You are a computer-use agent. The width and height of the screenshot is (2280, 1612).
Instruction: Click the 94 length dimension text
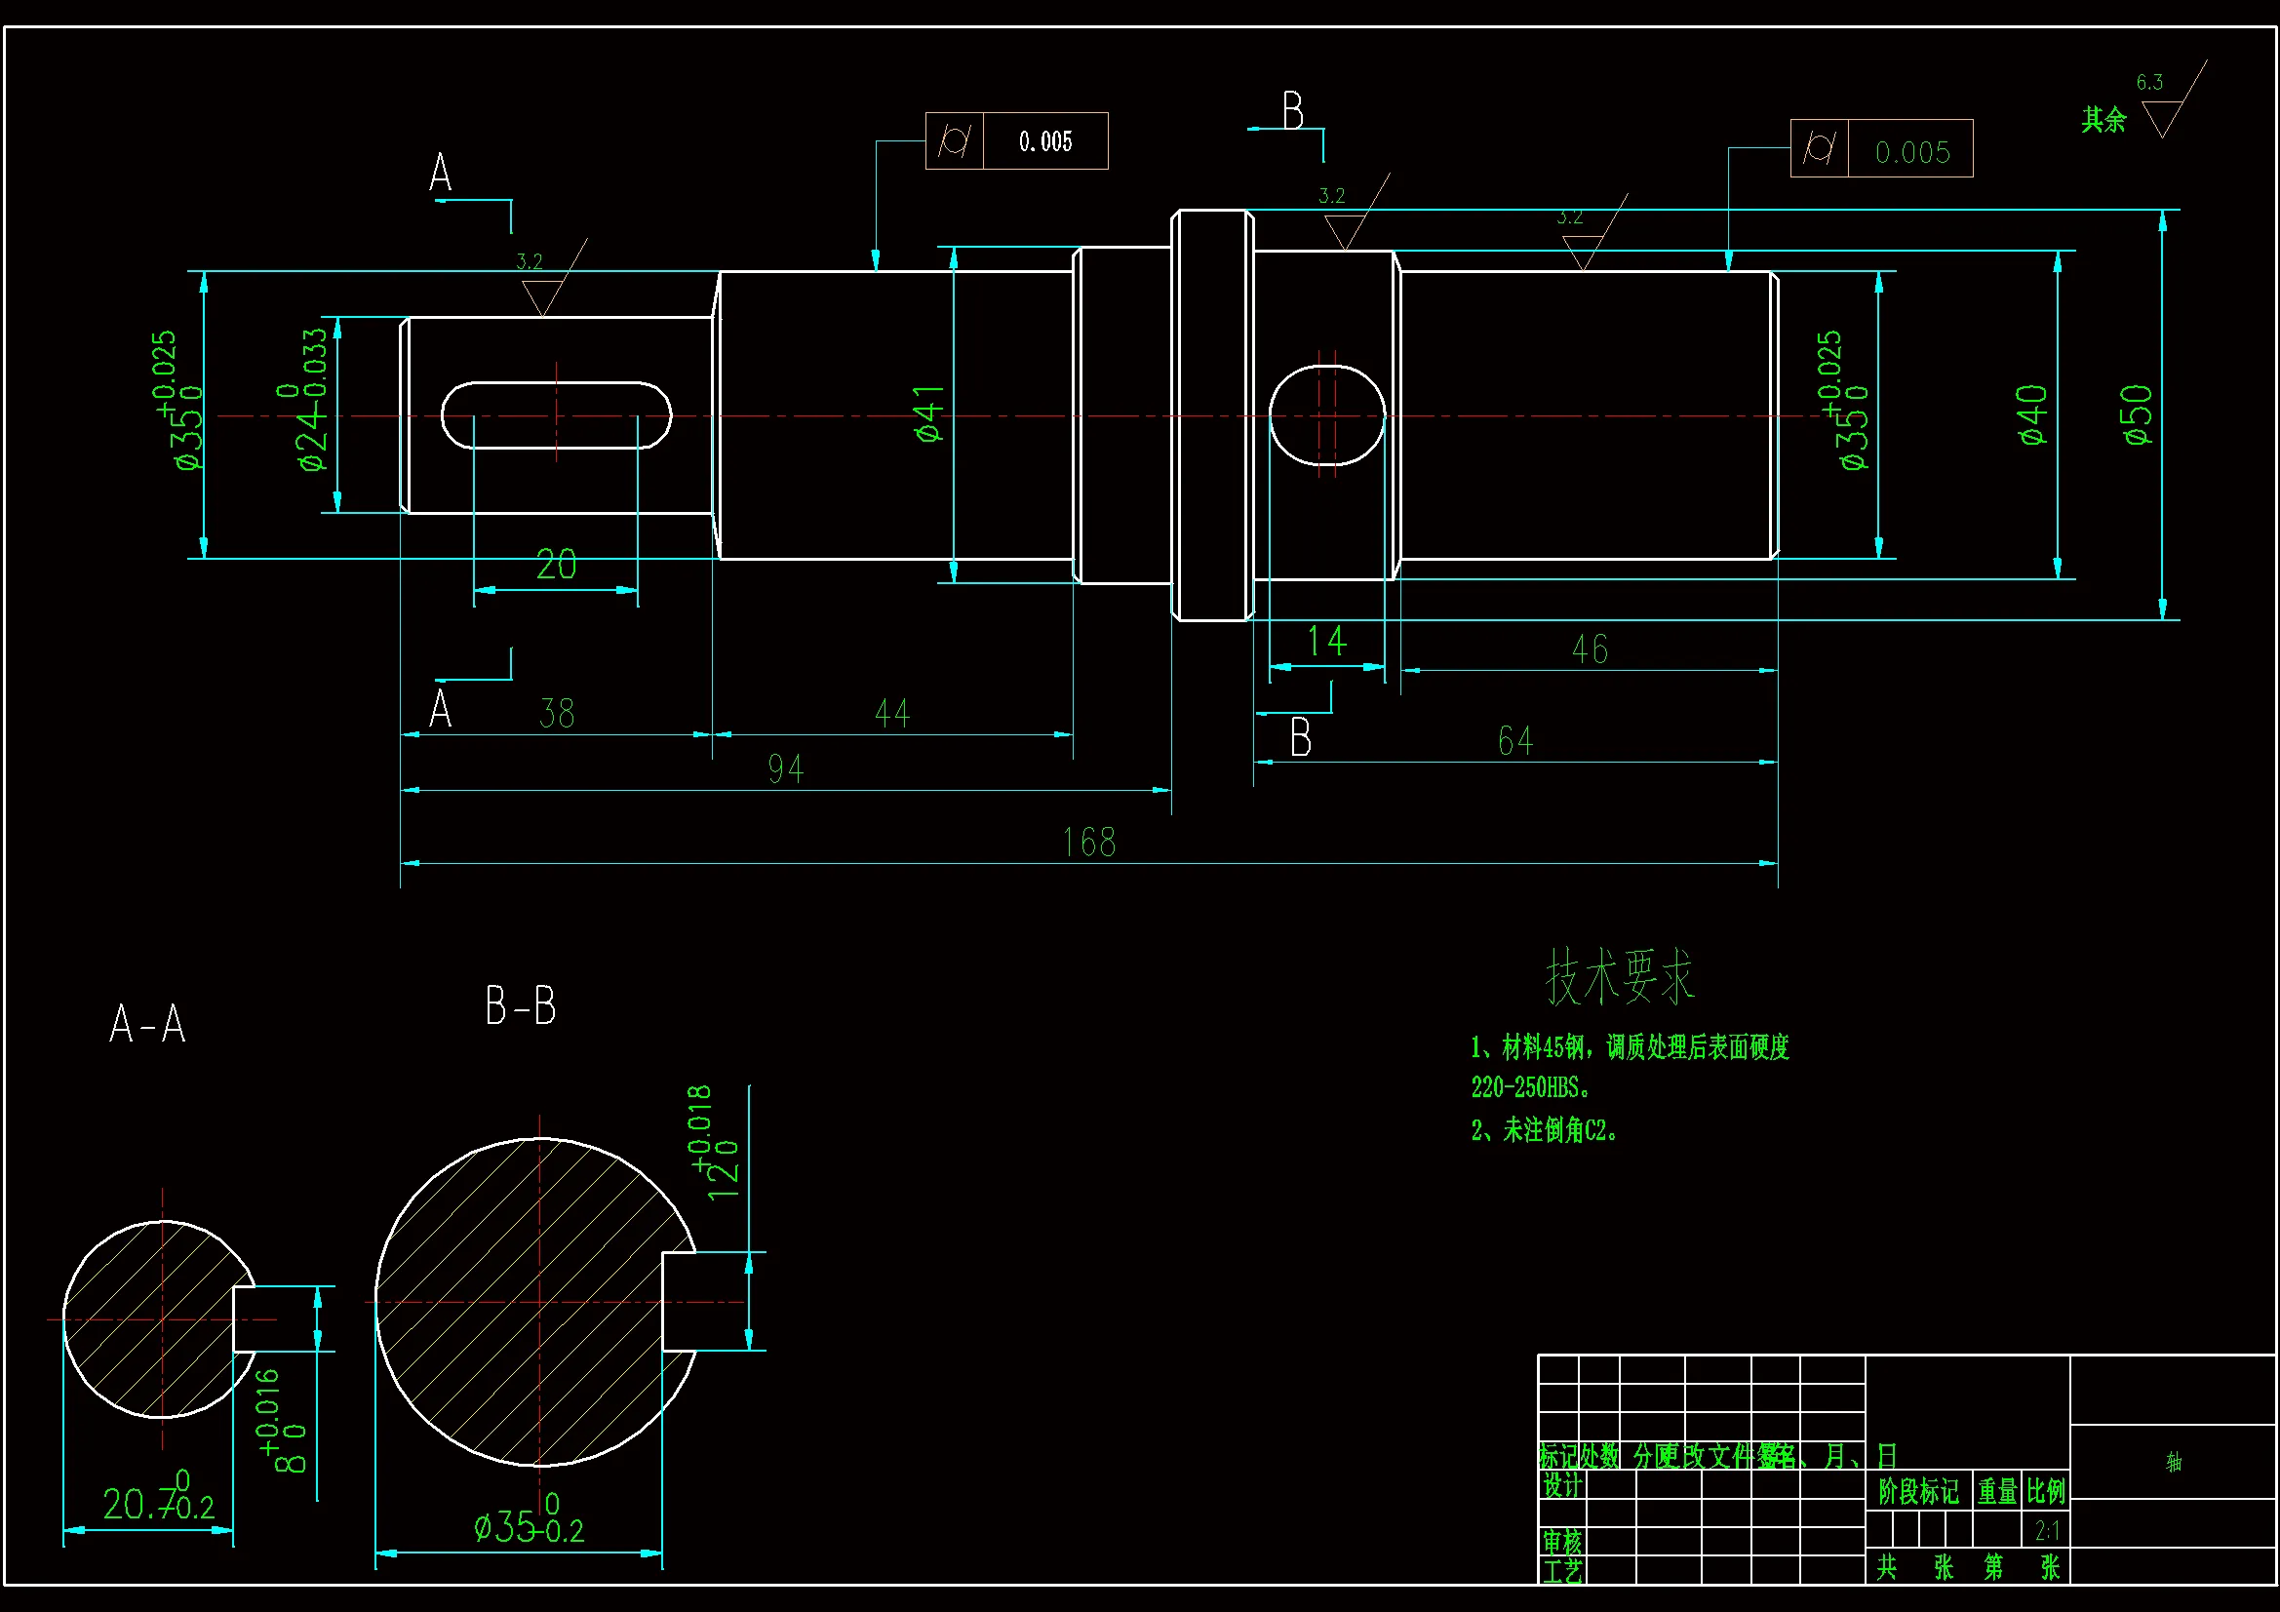point(785,768)
